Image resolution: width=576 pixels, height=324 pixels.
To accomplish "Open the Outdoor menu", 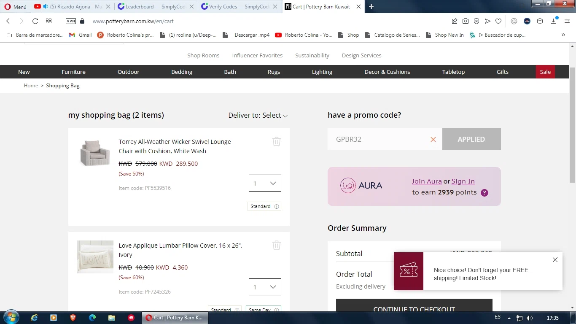I will click(x=128, y=72).
